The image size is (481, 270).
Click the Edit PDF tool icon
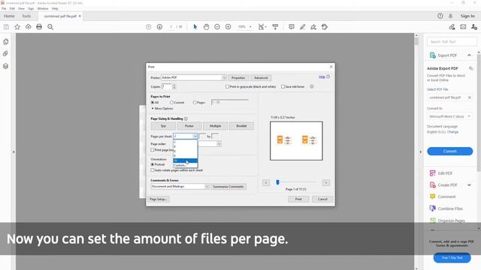click(x=433, y=173)
